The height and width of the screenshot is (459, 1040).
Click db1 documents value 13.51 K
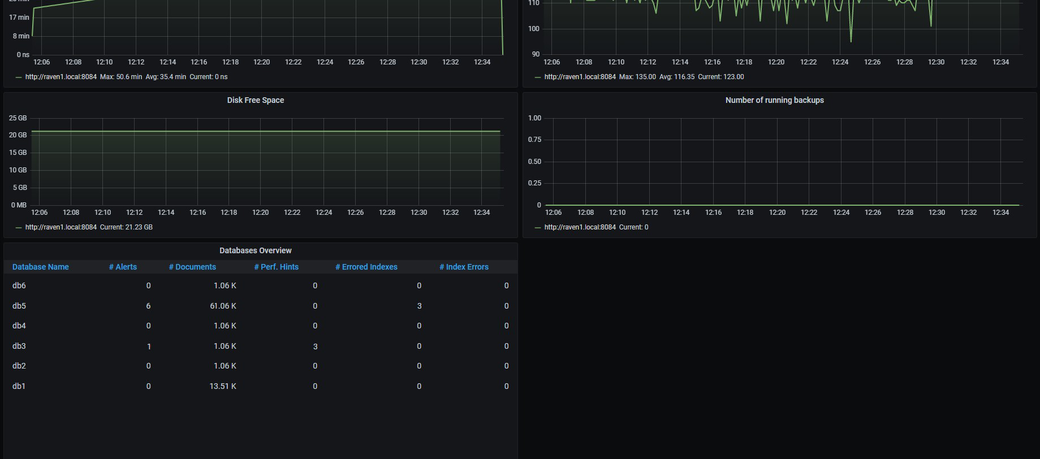click(223, 386)
